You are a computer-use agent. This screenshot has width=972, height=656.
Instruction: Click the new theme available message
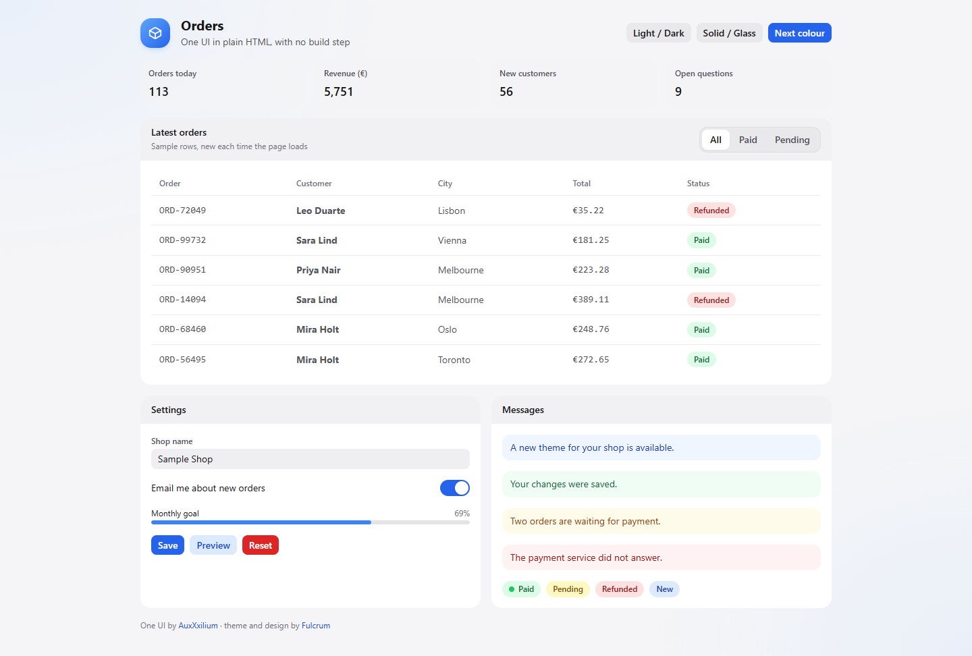[661, 447]
